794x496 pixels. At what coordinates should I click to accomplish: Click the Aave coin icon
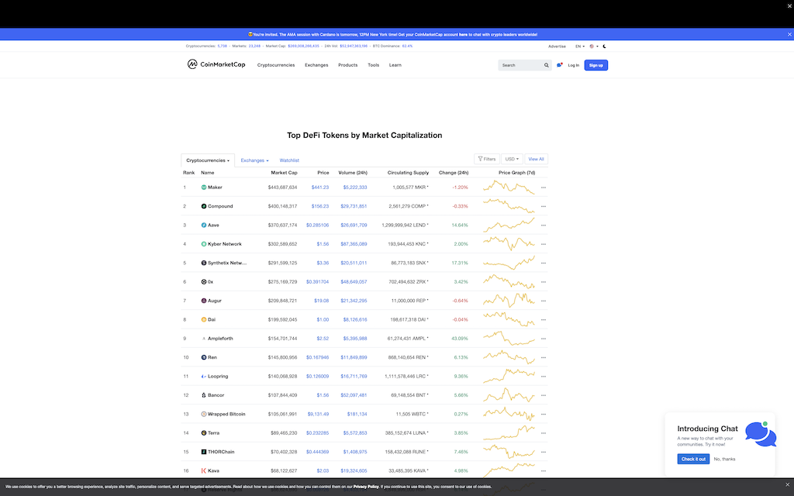(204, 225)
